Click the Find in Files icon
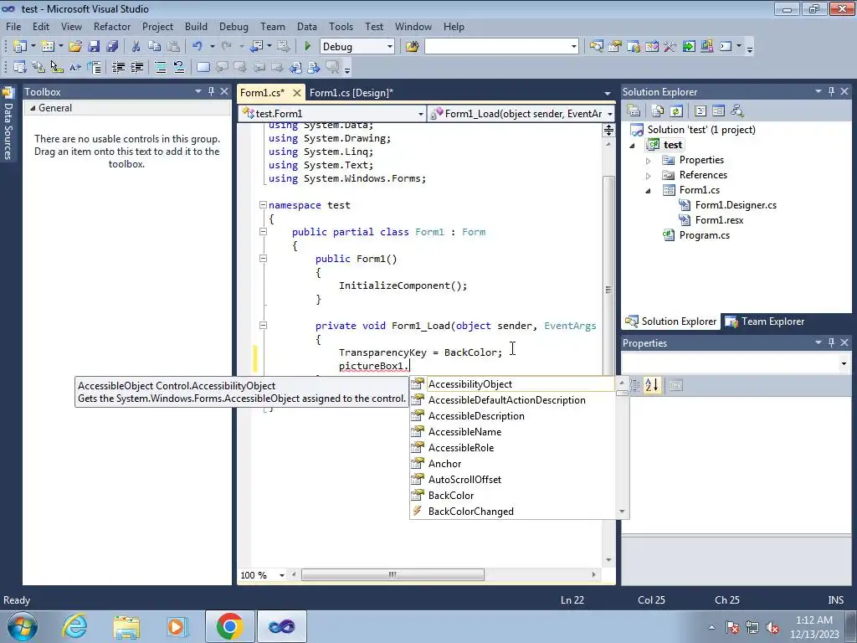The image size is (857, 643). (x=412, y=47)
